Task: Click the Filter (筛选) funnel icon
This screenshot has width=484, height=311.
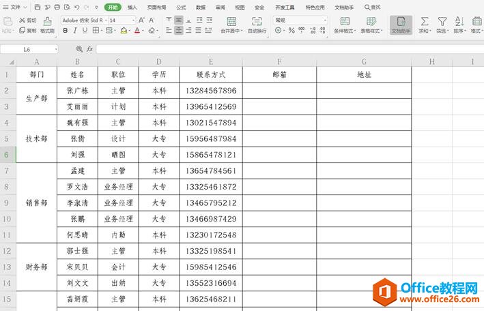Action: pos(442,22)
